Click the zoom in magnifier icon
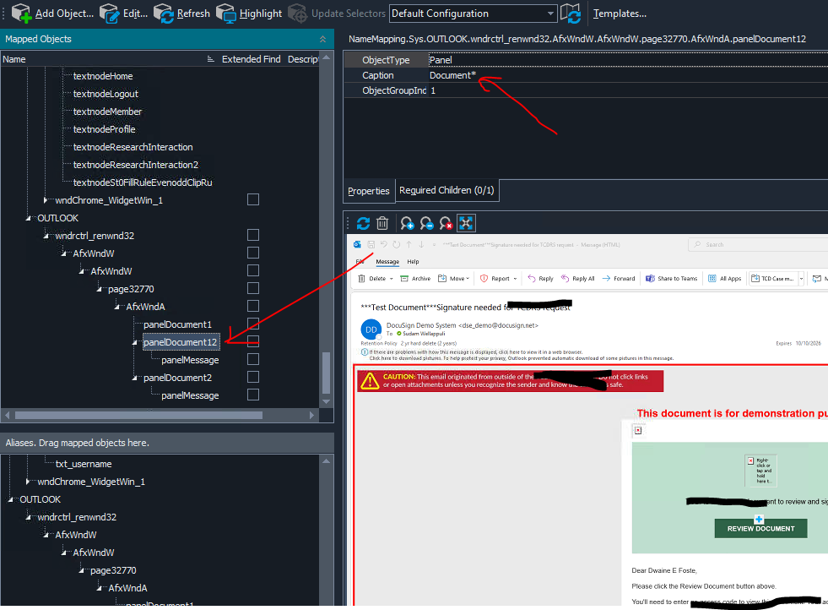 408,223
